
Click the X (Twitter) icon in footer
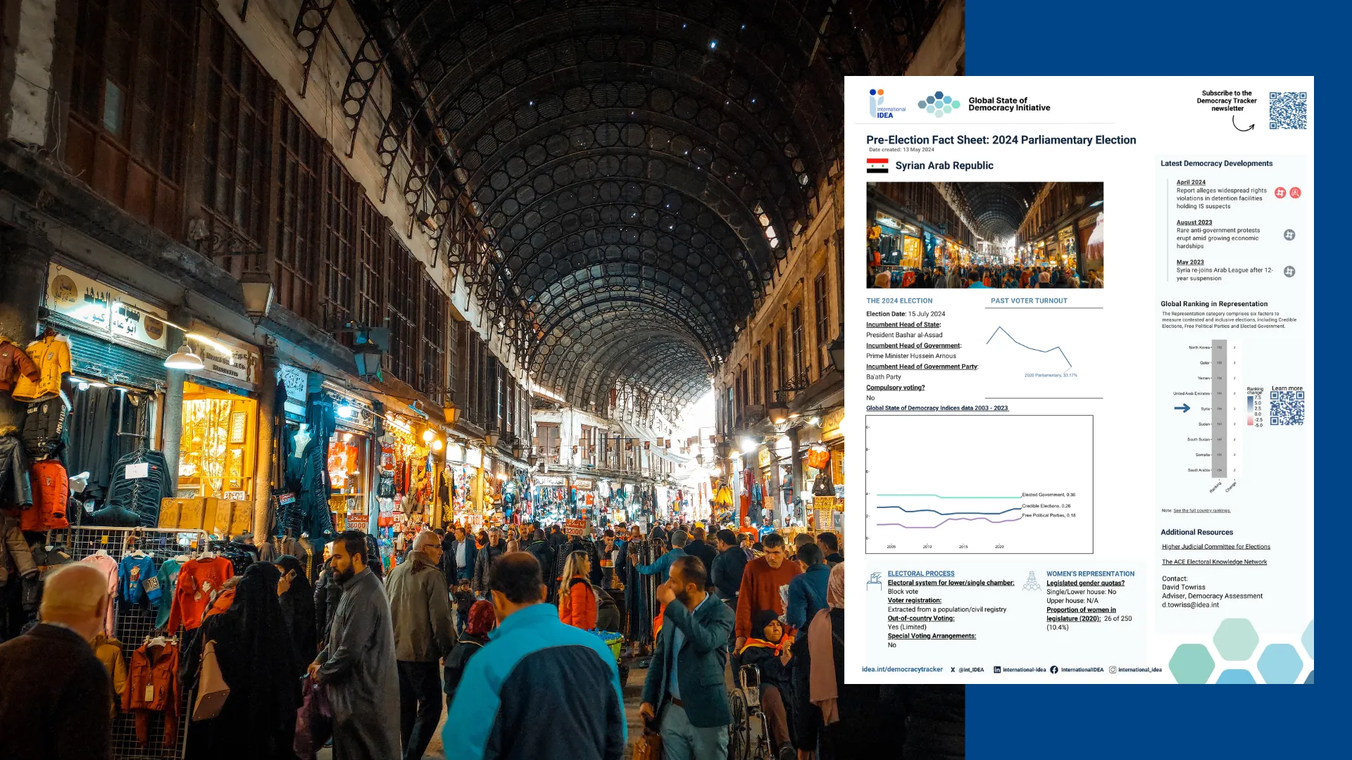tap(953, 670)
